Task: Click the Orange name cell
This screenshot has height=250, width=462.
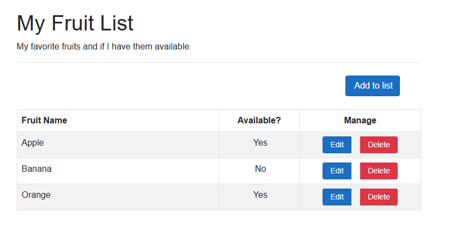Action: tap(36, 195)
